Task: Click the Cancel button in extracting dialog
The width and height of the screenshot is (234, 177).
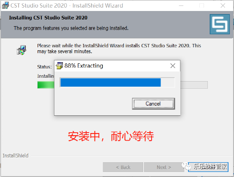Action: (x=153, y=104)
